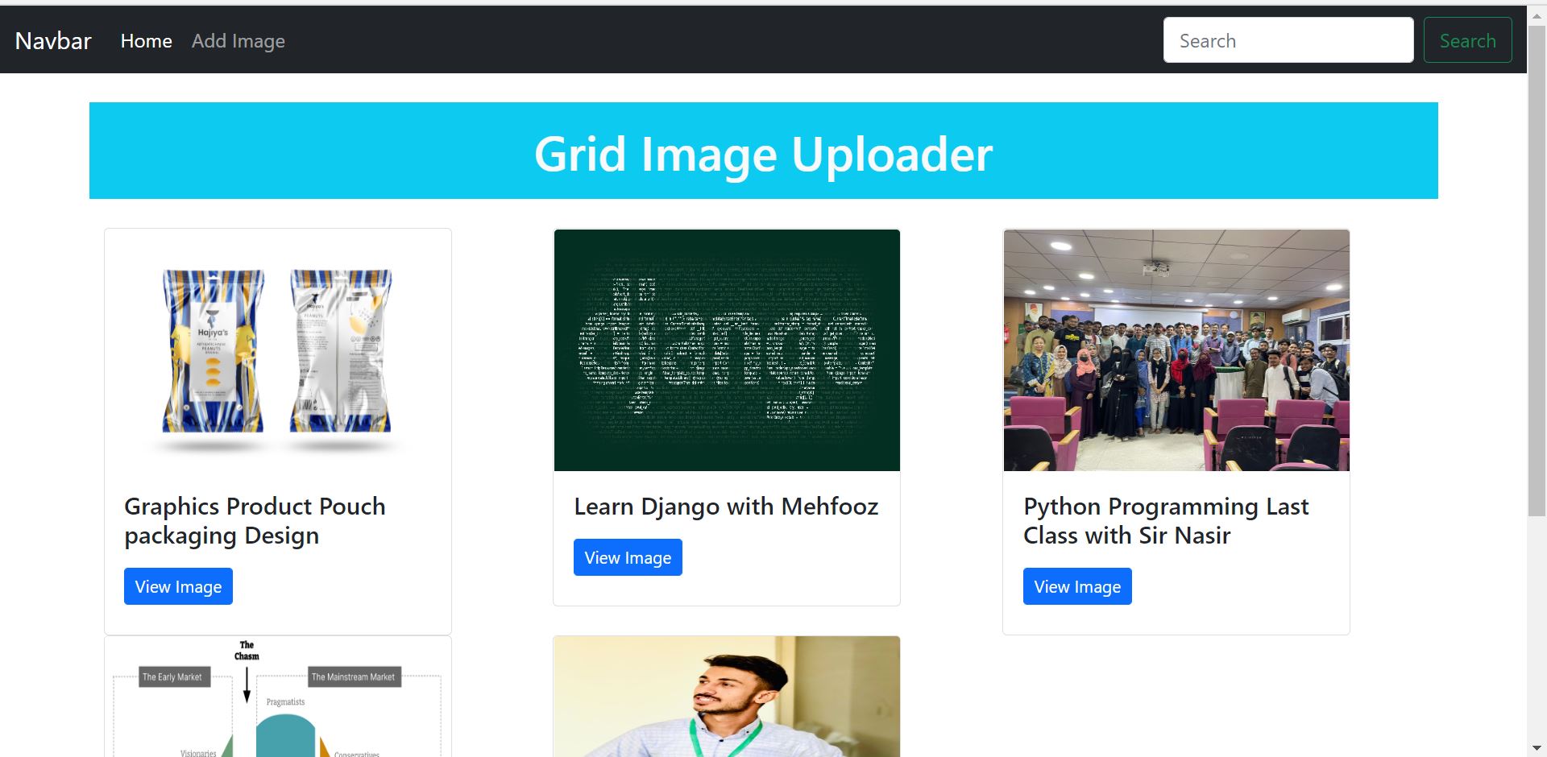Select the Learn Django with Mehfooz title
Image resolution: width=1547 pixels, height=757 pixels.
pos(725,506)
